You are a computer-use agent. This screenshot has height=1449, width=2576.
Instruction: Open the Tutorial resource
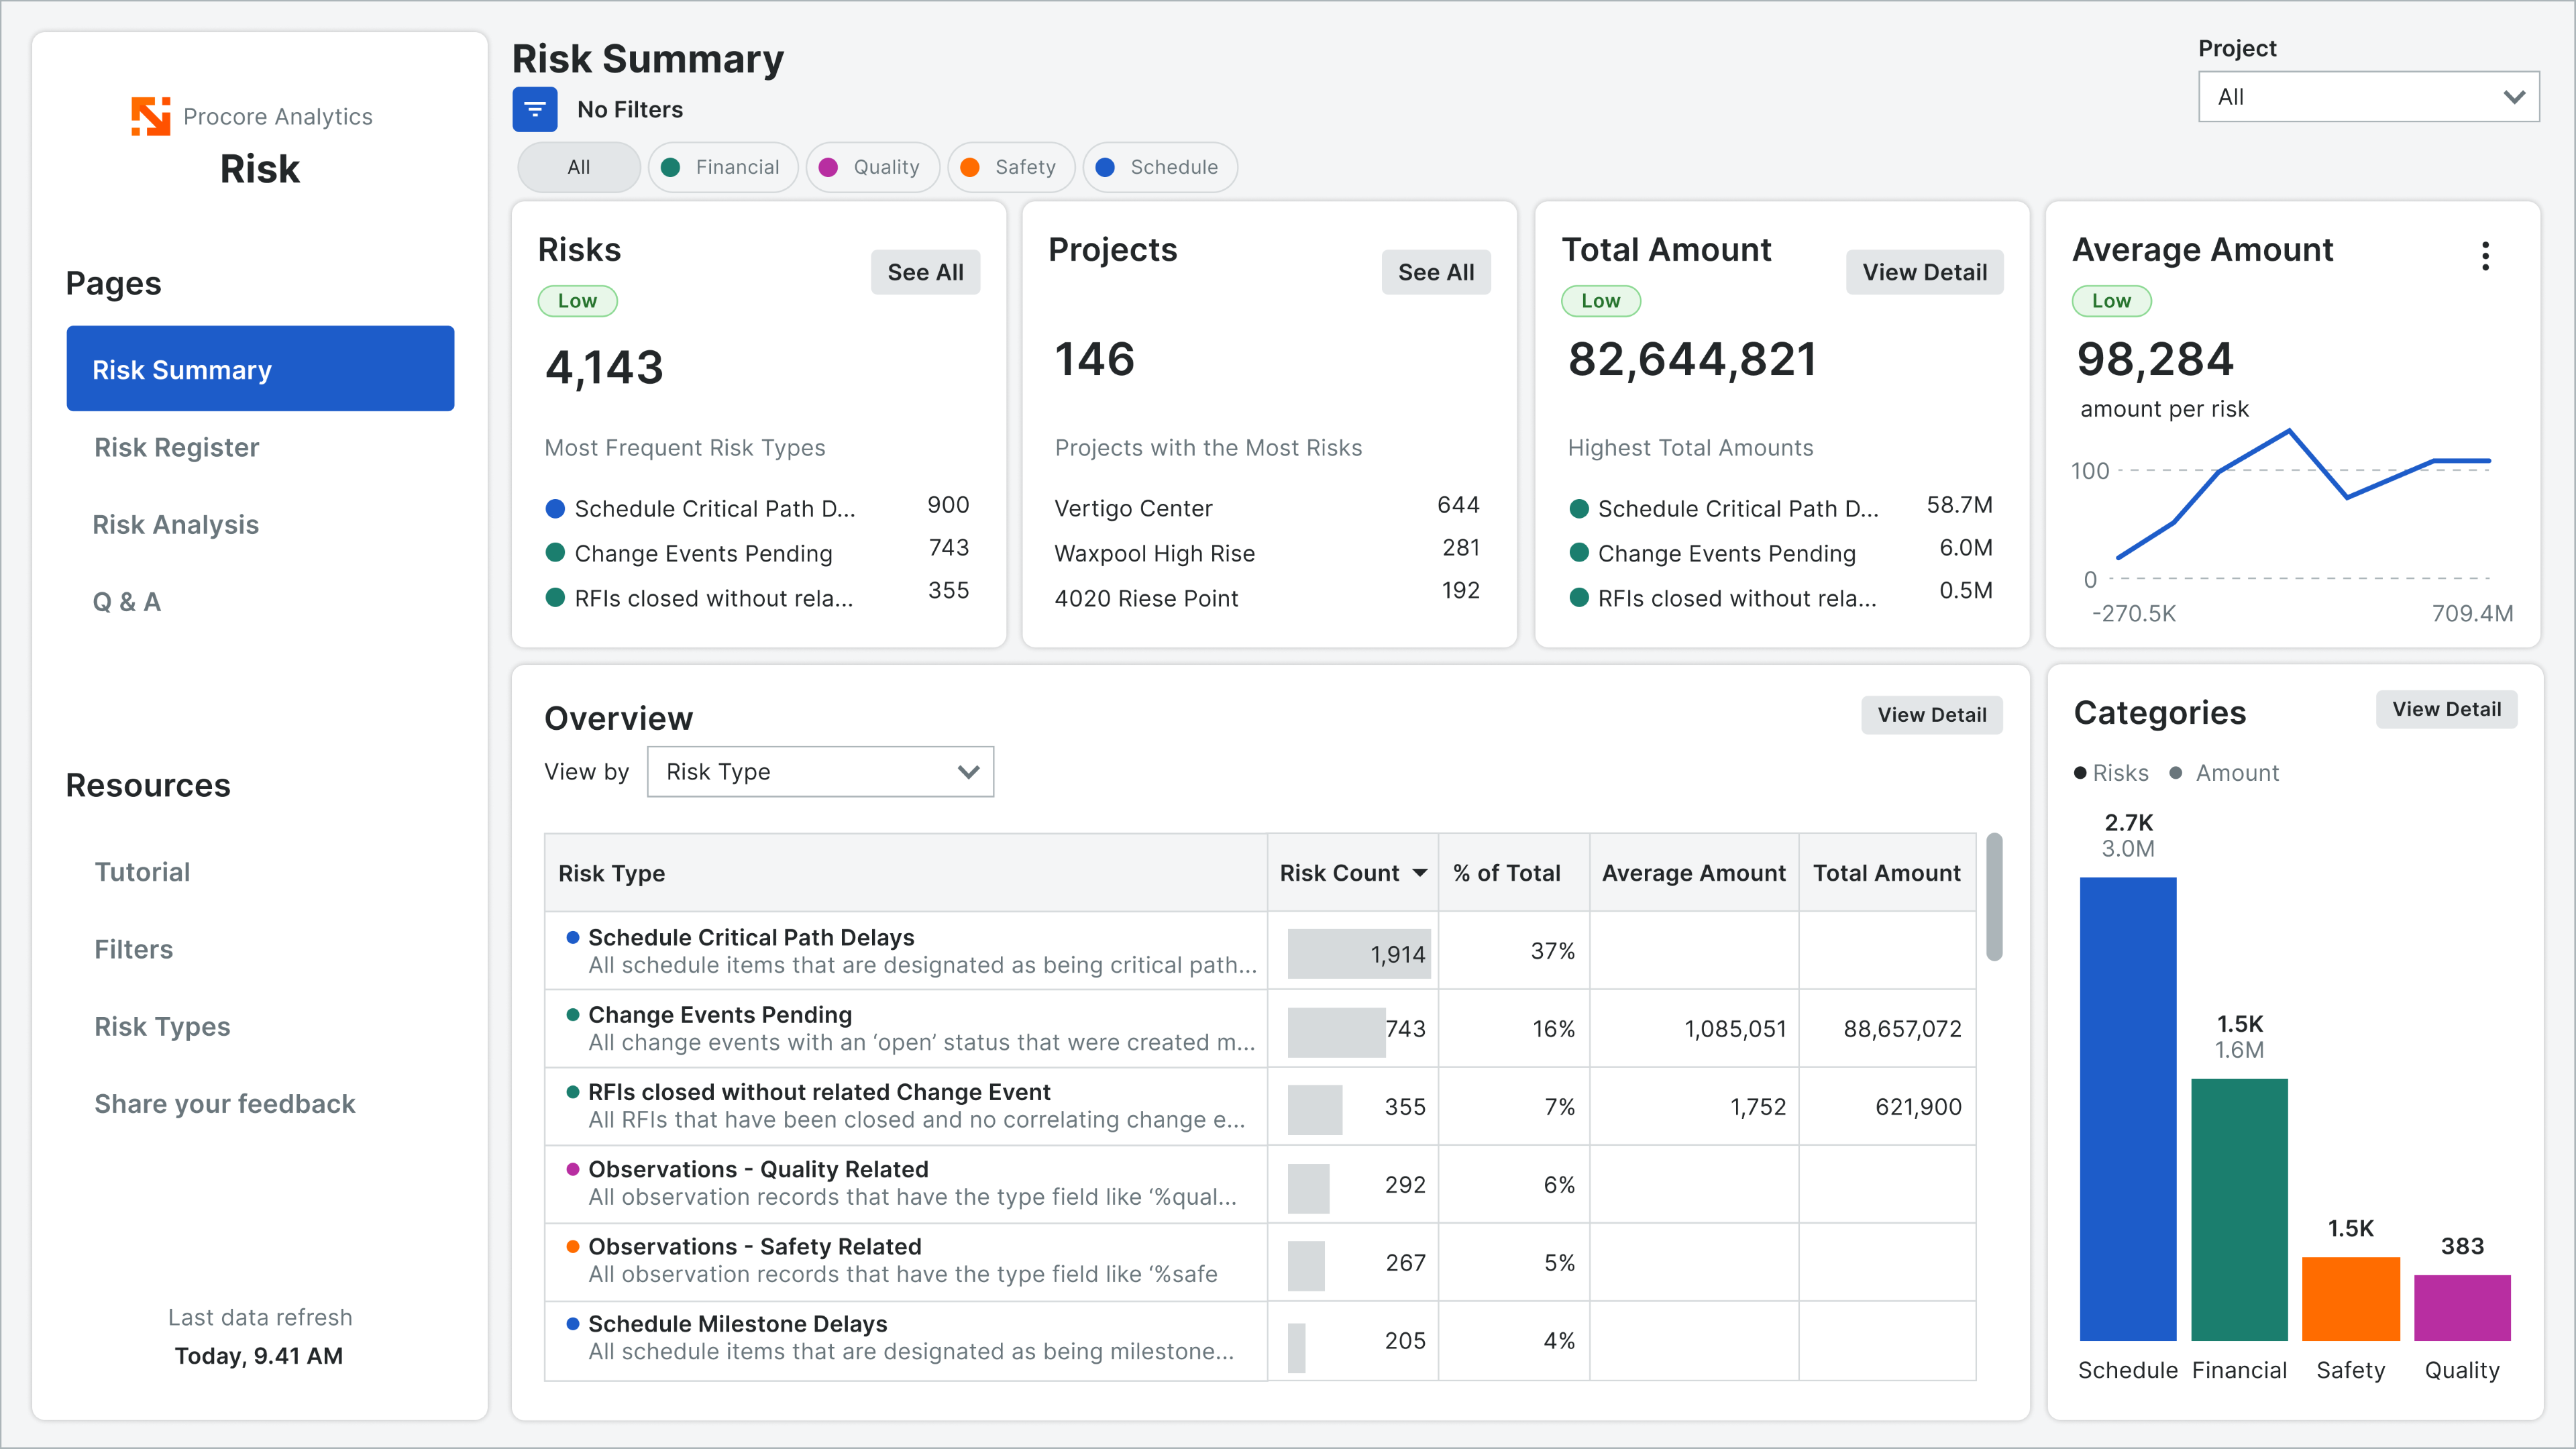(x=142, y=872)
